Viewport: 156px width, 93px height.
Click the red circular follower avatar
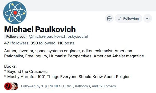pos(8,86)
